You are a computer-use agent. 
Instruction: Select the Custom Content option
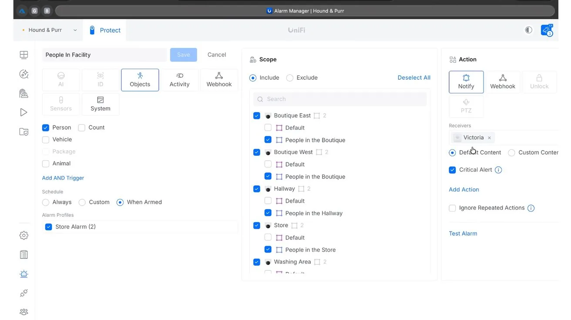pyautogui.click(x=512, y=153)
